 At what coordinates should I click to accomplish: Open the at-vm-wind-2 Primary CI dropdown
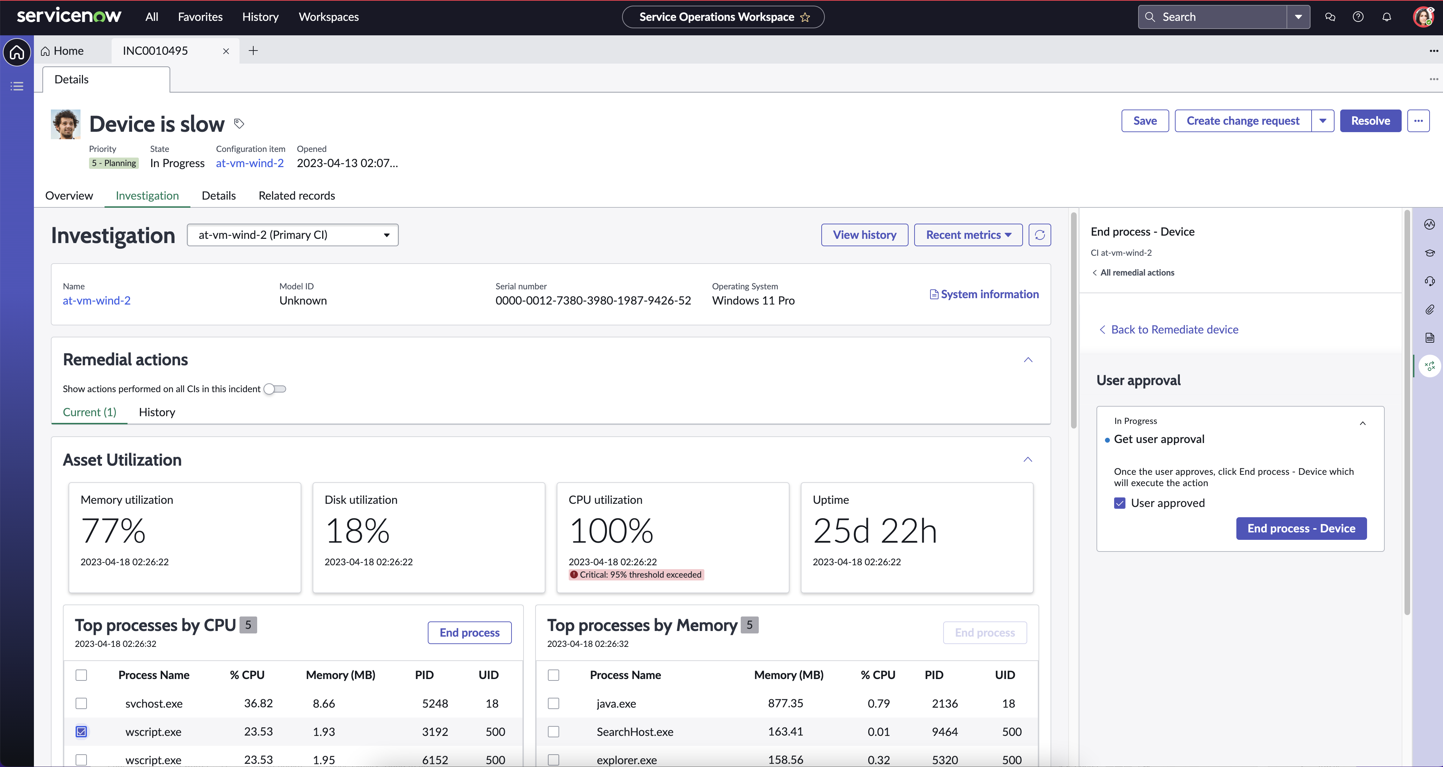[x=292, y=235]
